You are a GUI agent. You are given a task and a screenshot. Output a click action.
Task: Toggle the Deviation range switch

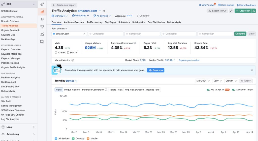coord(234,90)
